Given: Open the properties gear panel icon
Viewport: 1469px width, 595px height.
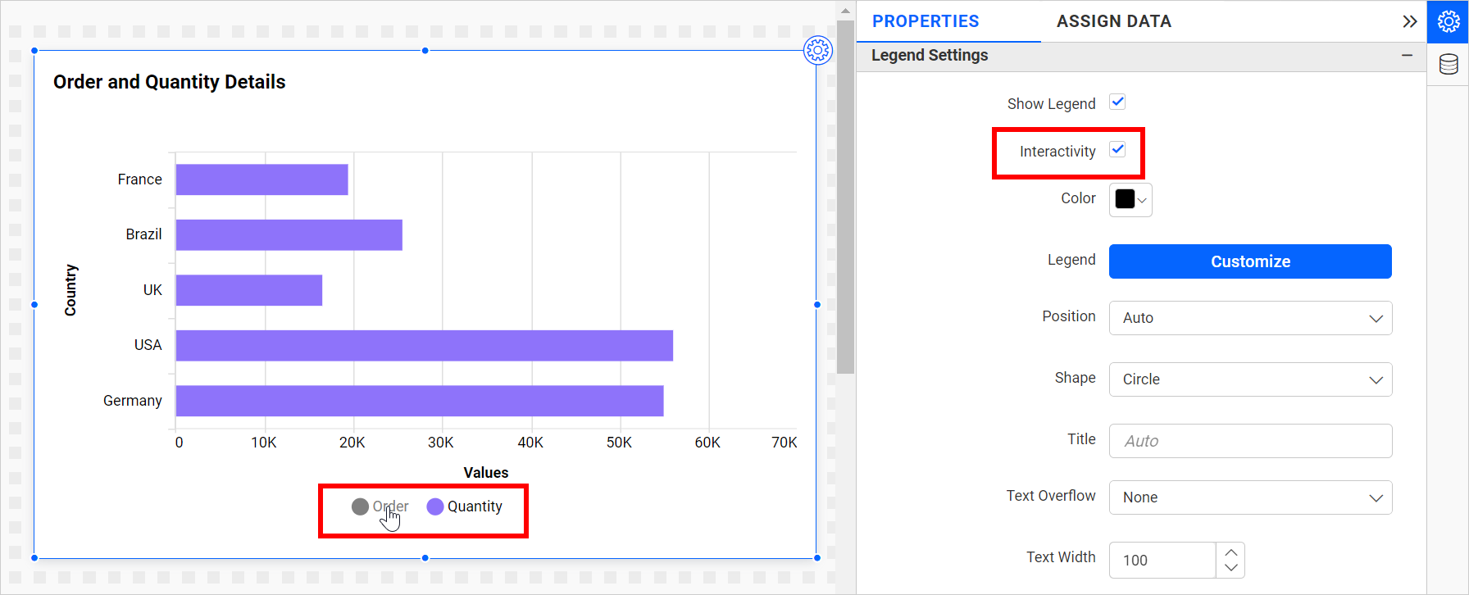Looking at the screenshot, I should [x=1448, y=22].
